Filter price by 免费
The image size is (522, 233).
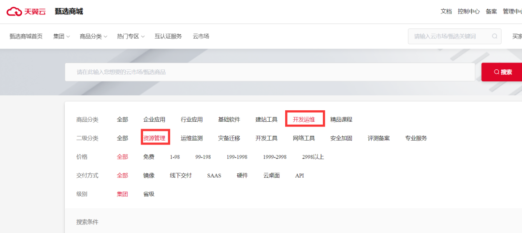[149, 157]
